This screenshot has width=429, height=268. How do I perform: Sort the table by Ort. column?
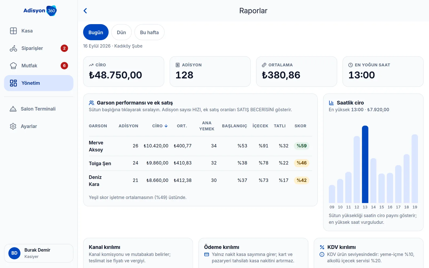coord(182,126)
